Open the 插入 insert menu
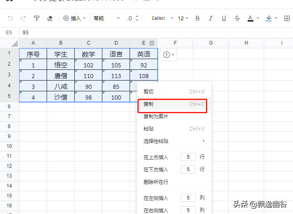The height and width of the screenshot is (214, 293). (x=74, y=18)
